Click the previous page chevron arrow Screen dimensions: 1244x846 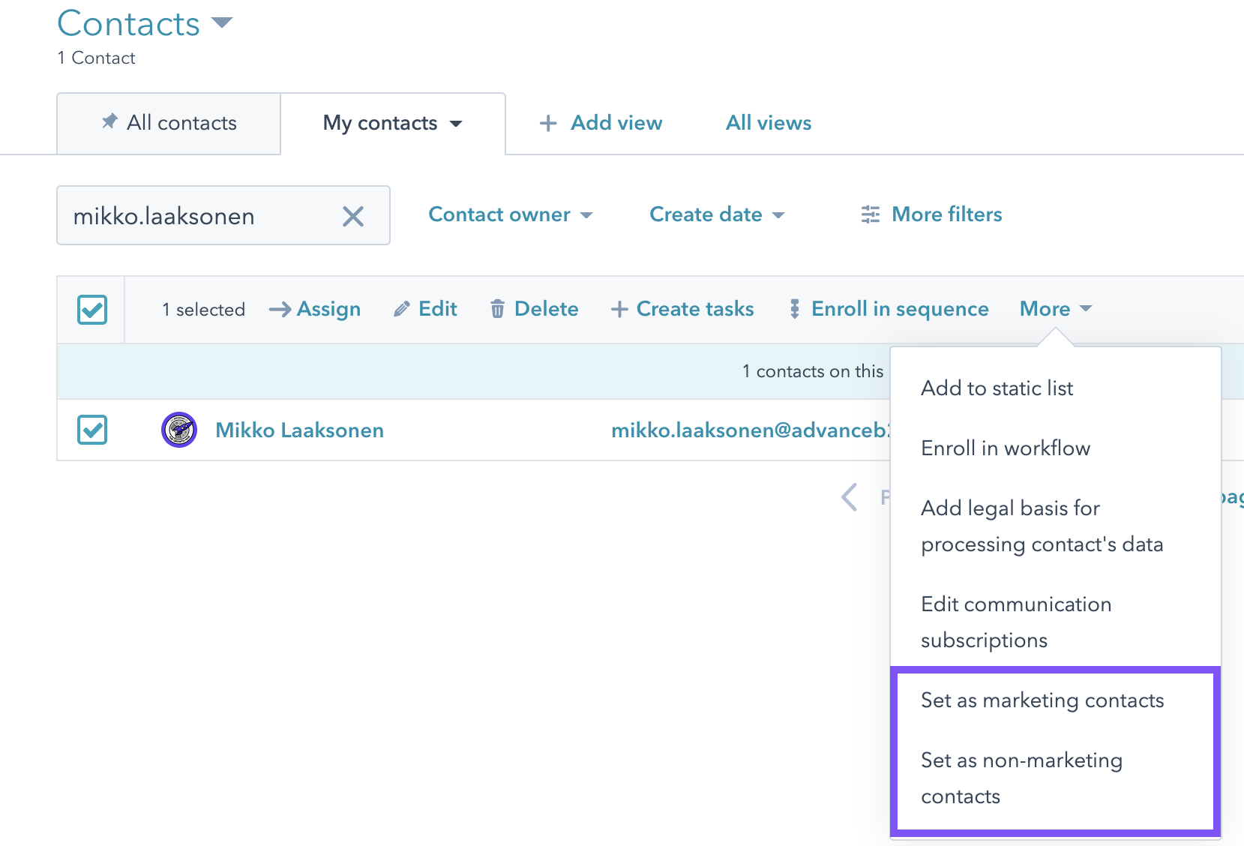pyautogui.click(x=850, y=496)
